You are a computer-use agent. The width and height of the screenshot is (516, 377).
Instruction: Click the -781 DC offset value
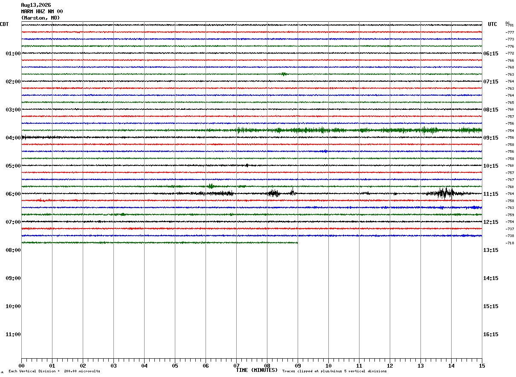coord(510,26)
